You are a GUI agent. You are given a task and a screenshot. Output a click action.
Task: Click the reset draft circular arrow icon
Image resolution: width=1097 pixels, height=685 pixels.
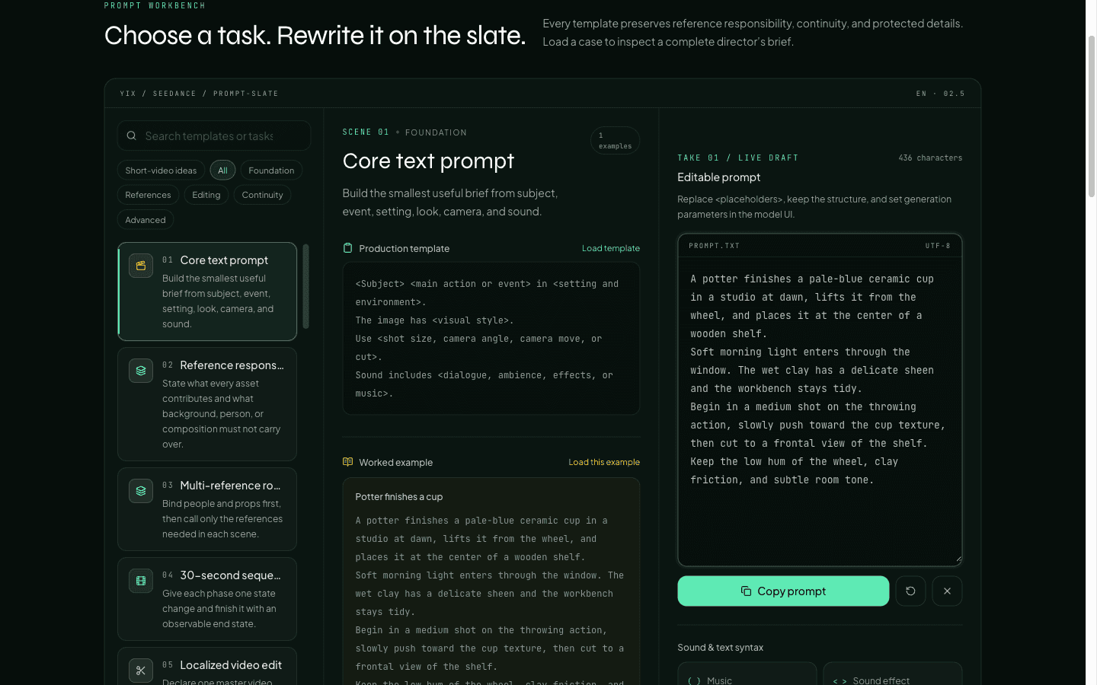click(910, 591)
